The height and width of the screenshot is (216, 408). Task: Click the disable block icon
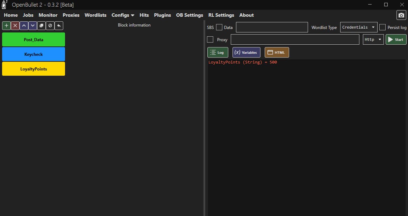click(x=50, y=25)
